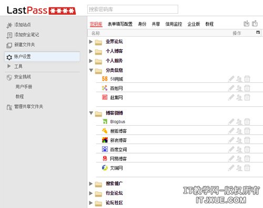Edit the 艾瑞网 entry
Viewport: 263px width, 208px height.
point(231,168)
